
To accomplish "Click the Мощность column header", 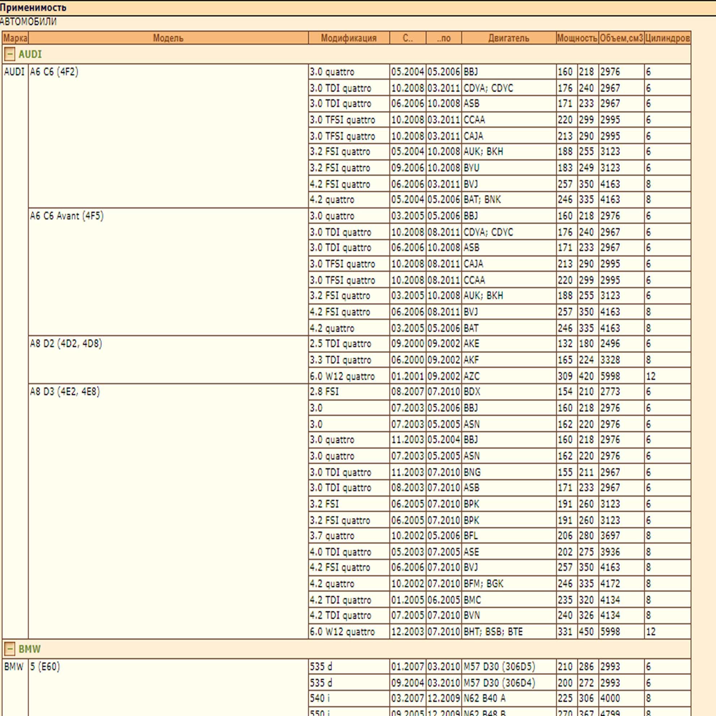I will pyautogui.click(x=577, y=38).
